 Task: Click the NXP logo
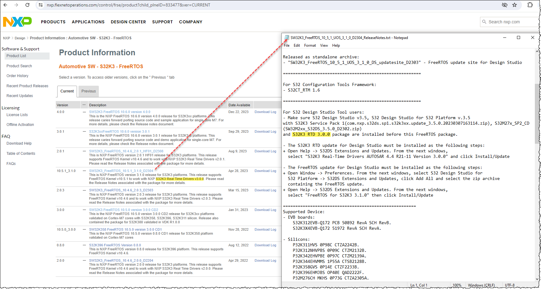17,22
